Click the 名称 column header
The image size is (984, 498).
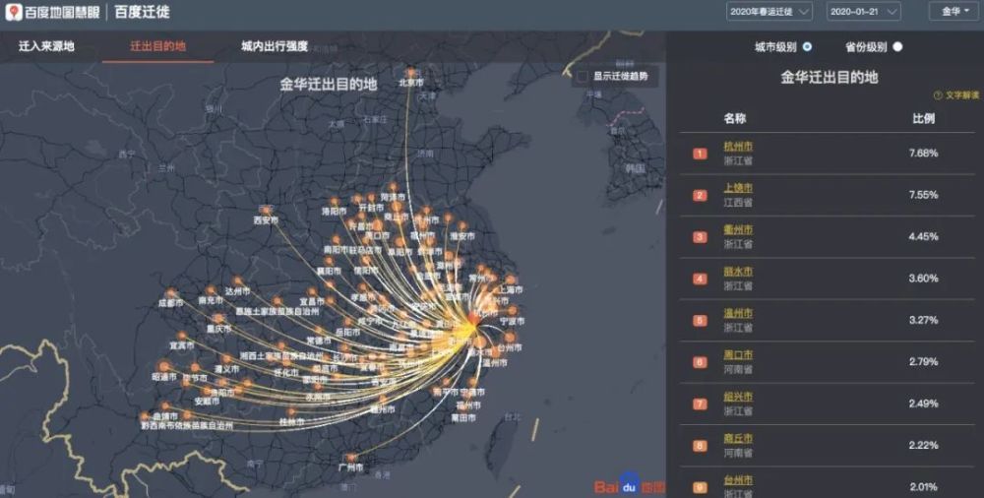(735, 119)
